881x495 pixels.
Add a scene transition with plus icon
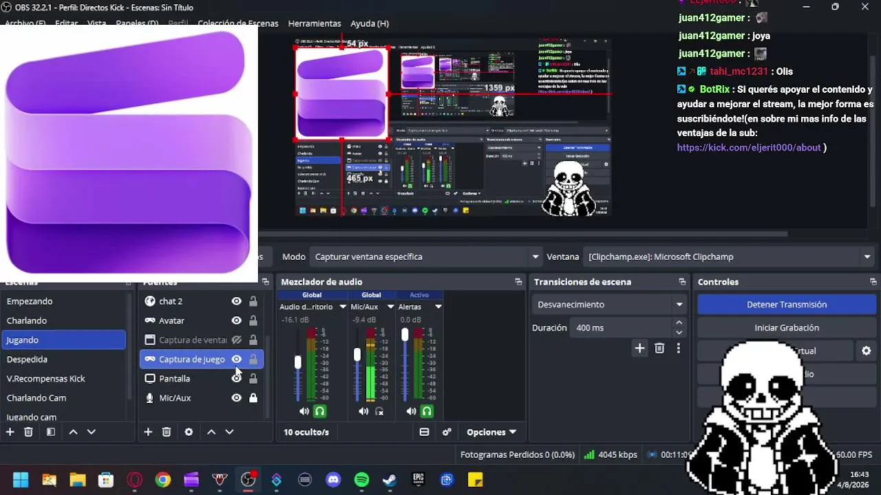click(639, 349)
